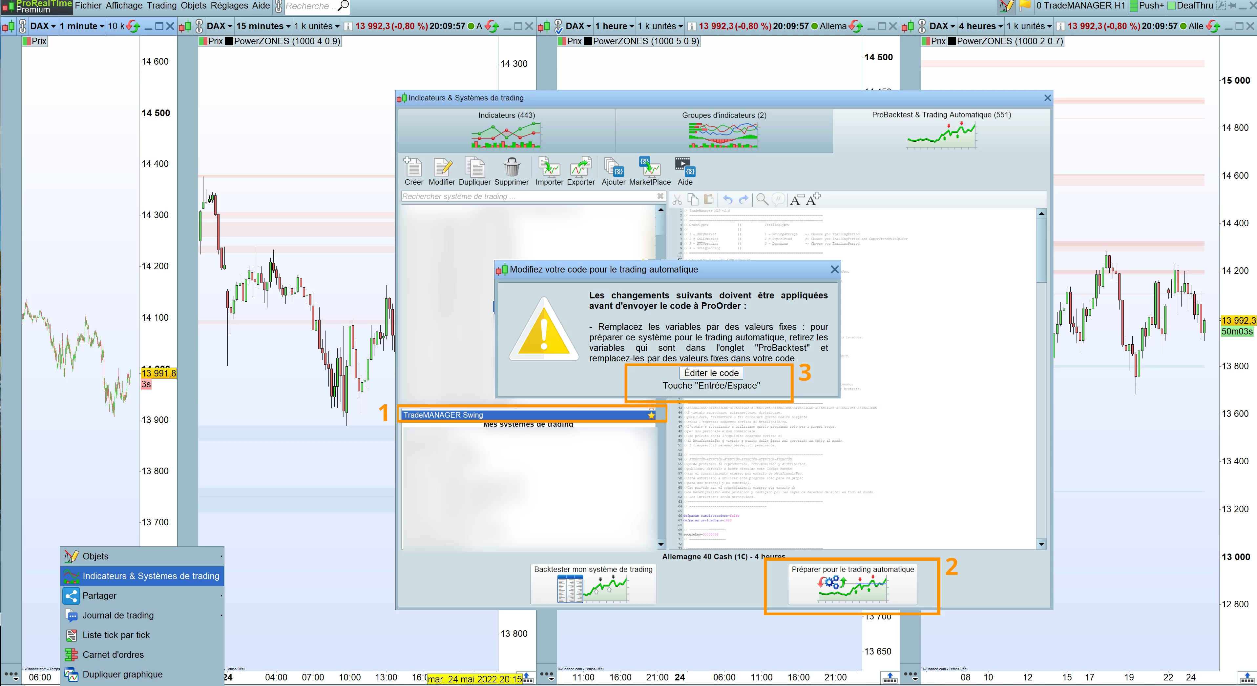Screen dimensions: 1257x686
Task: Open the 1 heure timeframe dropdown
Action: click(614, 26)
